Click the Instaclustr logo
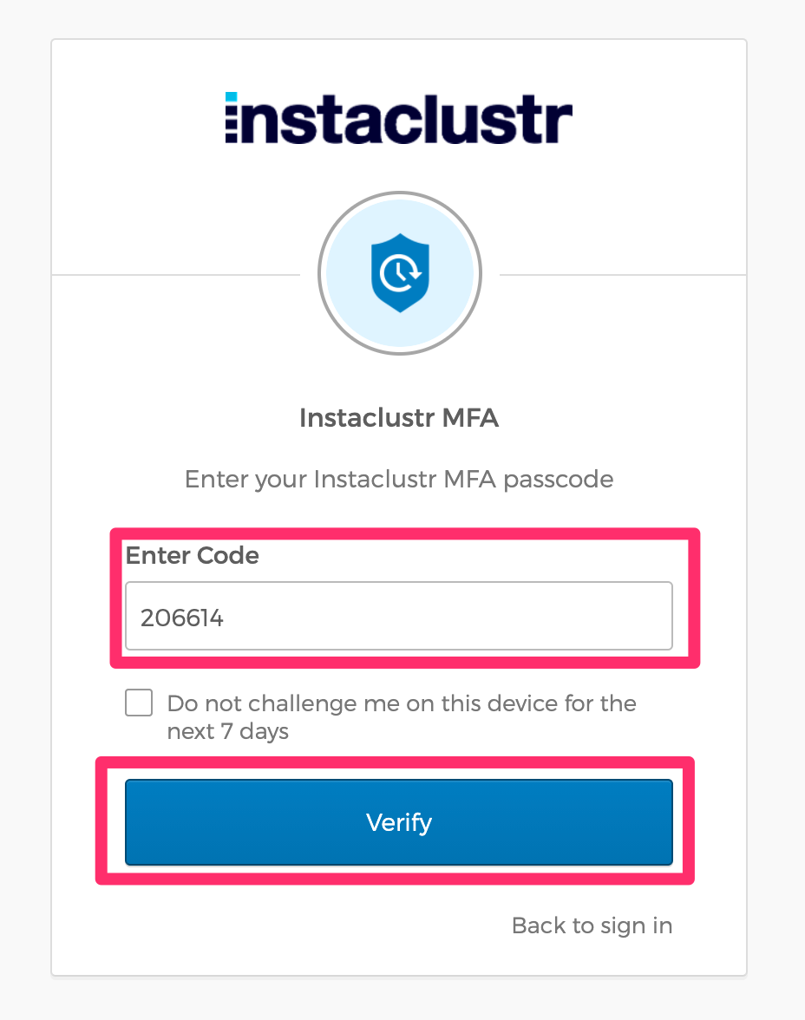Image resolution: width=805 pixels, height=1020 pixels. pyautogui.click(x=398, y=118)
